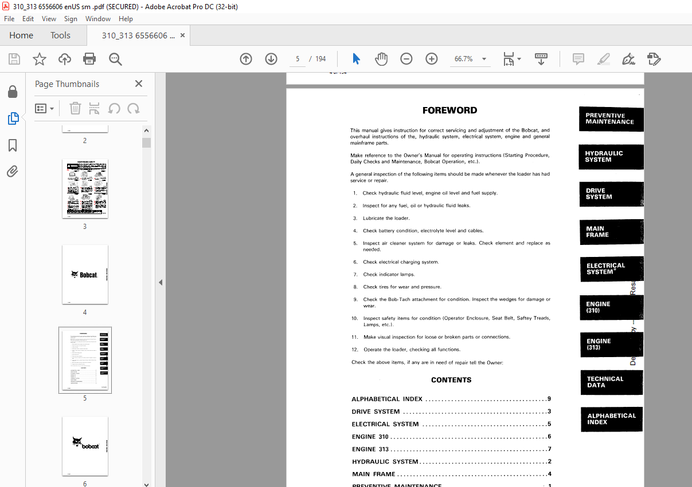692x487 pixels.
Task: Open the Attachments paperclip panel
Action: [13, 171]
